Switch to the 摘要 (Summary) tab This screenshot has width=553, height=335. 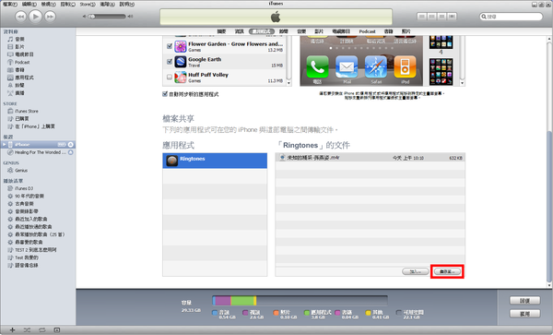221,31
